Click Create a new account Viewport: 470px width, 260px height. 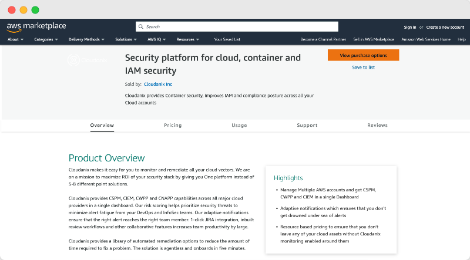coord(445,27)
